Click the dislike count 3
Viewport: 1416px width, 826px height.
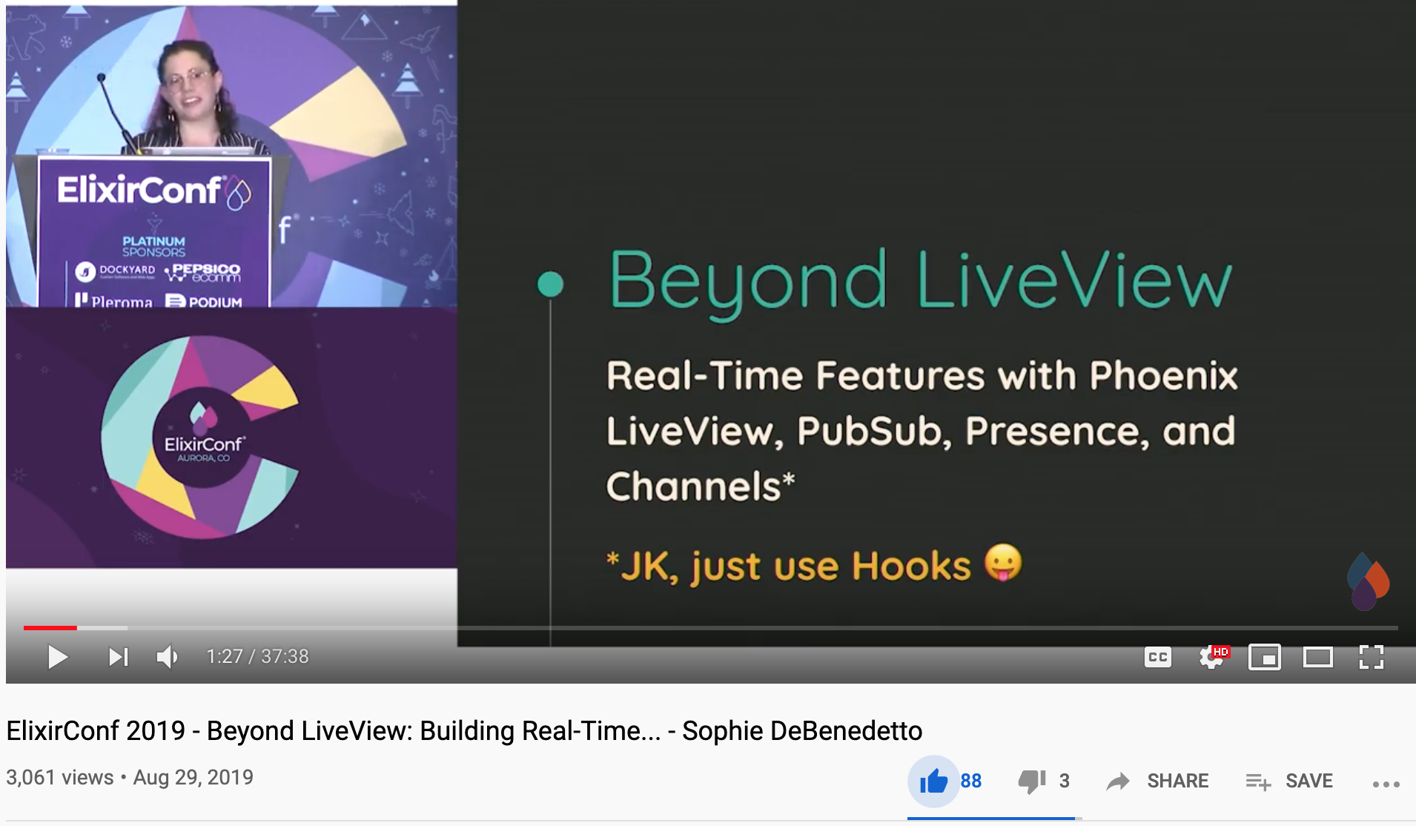click(x=1065, y=781)
